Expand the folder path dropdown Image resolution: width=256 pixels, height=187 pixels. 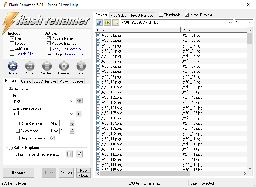click(230, 23)
